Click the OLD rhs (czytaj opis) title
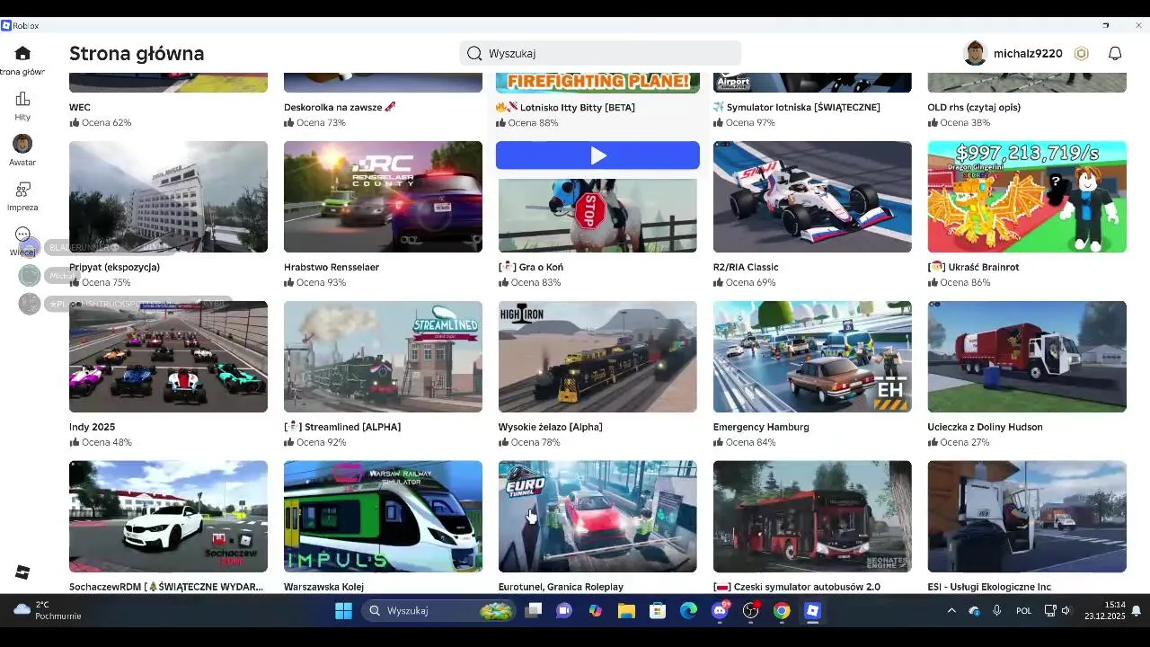 974,107
